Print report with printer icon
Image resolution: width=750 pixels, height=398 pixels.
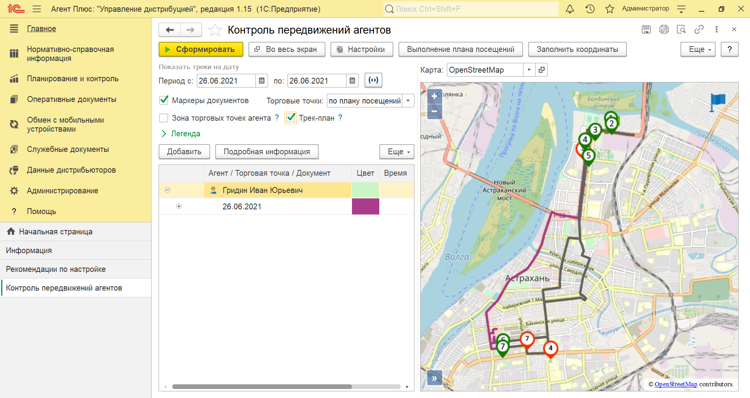(664, 29)
